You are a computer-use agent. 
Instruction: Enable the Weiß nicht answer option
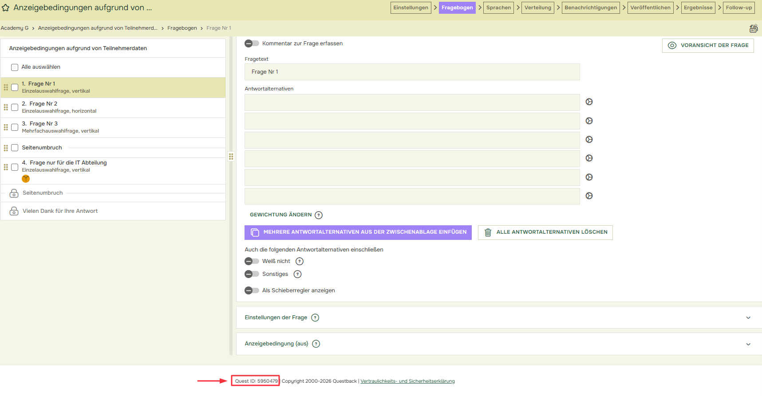[x=252, y=261]
